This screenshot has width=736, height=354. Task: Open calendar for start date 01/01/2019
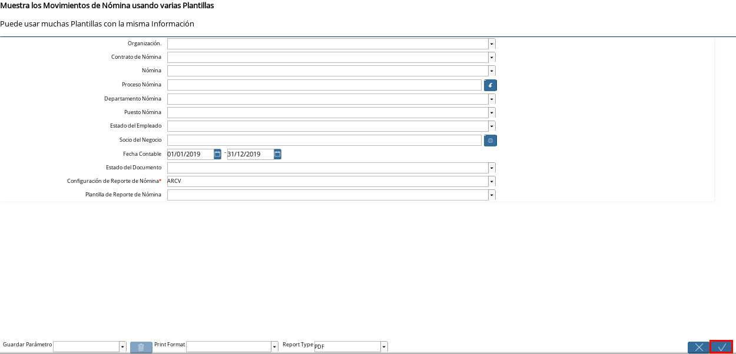click(x=217, y=154)
